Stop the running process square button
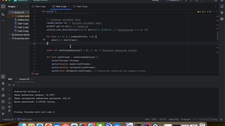Viewport: 225px width, 126px height. (x=14, y=85)
